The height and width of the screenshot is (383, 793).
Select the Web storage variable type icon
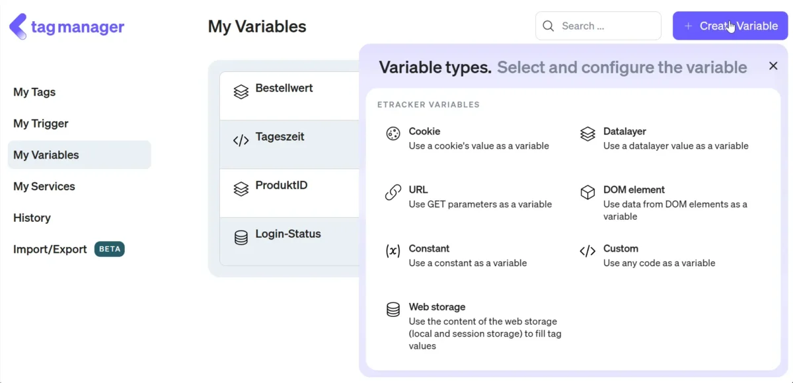pyautogui.click(x=393, y=309)
